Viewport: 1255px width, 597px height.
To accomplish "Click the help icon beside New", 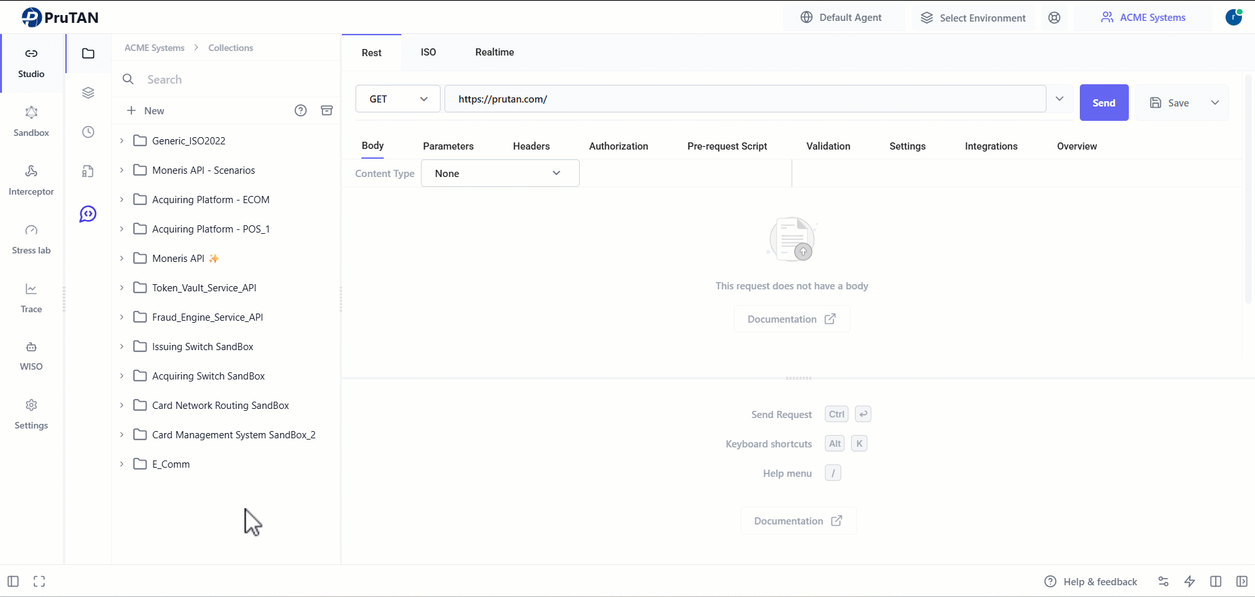I will (x=301, y=110).
